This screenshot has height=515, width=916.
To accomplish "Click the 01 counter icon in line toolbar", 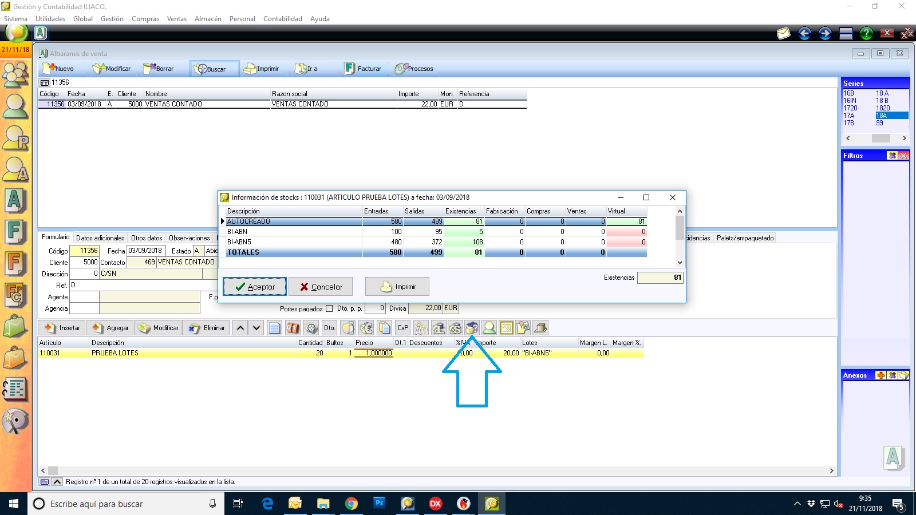I will click(x=293, y=328).
